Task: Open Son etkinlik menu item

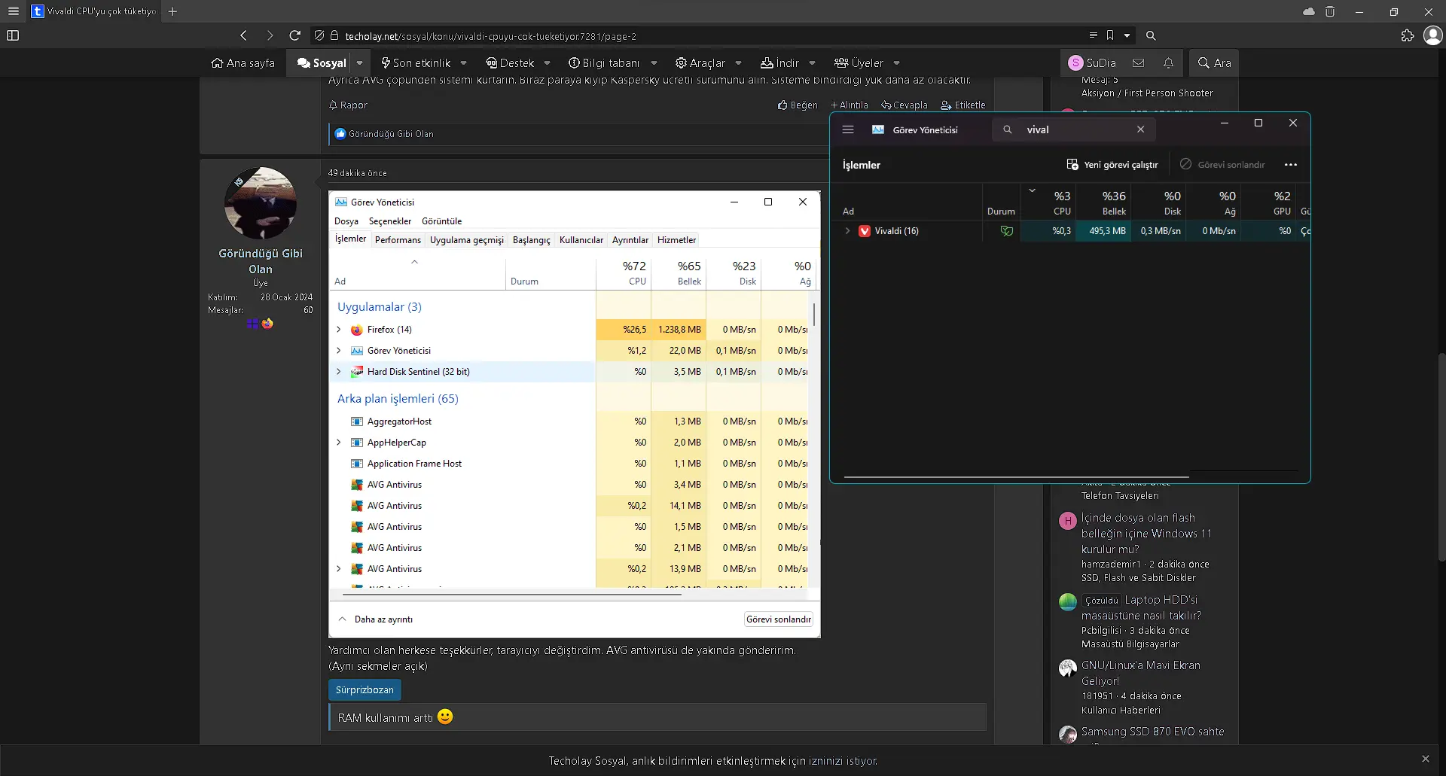Action: [x=416, y=63]
